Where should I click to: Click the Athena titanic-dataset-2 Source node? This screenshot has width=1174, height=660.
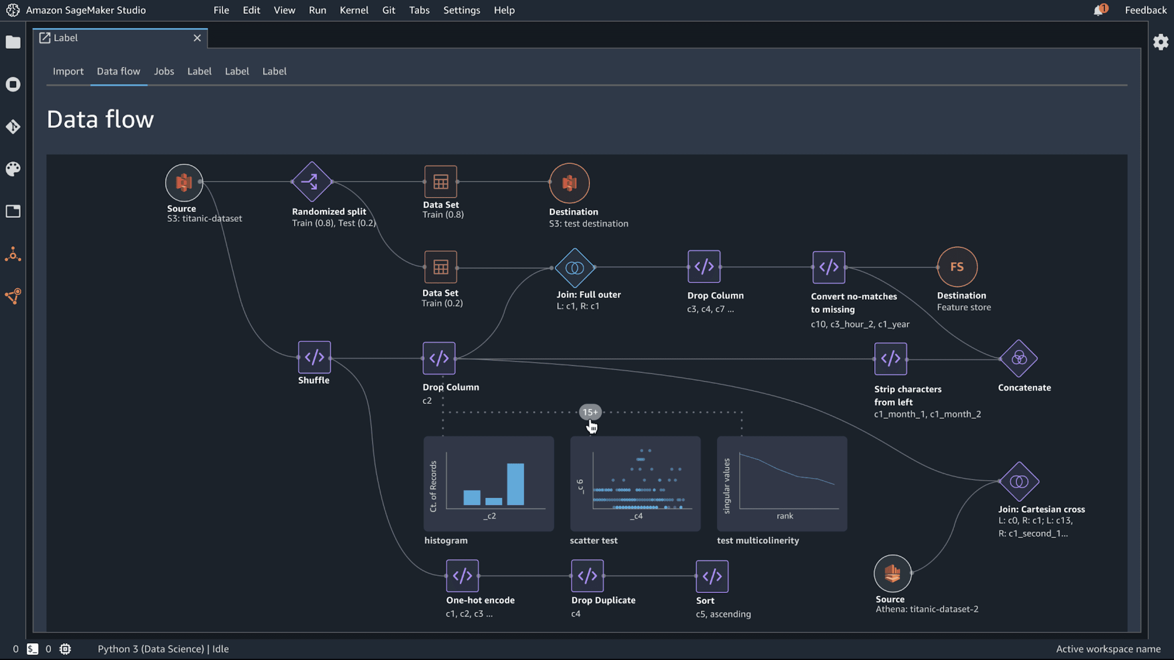892,573
